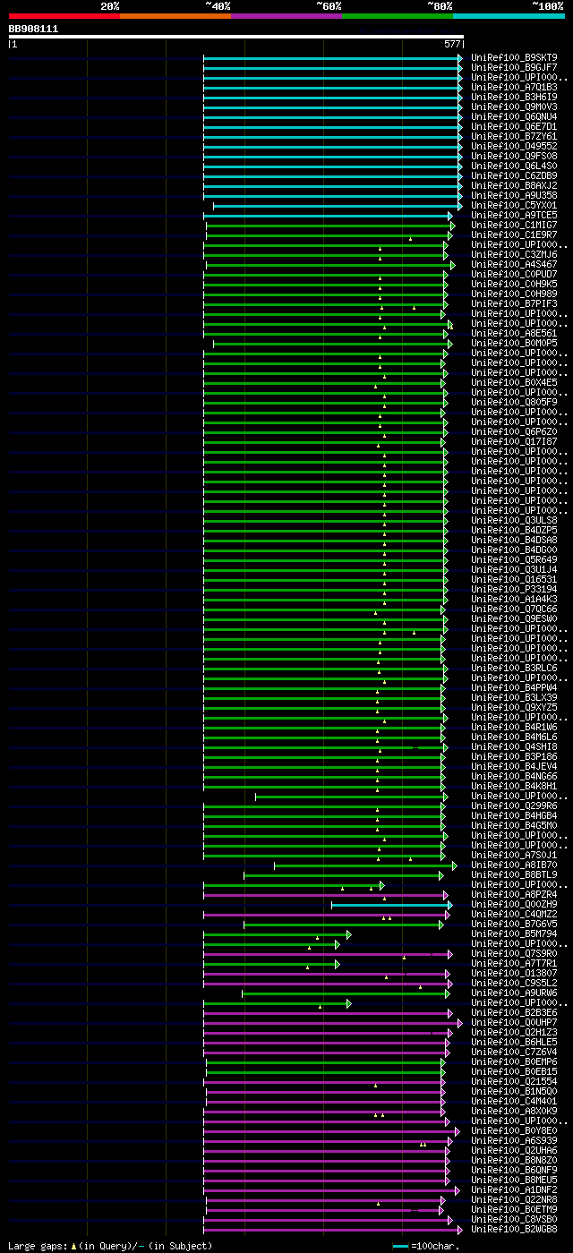This screenshot has width=573, height=1253.
Task: Click the UniRef100_C5YX01 label
Action: point(514,205)
